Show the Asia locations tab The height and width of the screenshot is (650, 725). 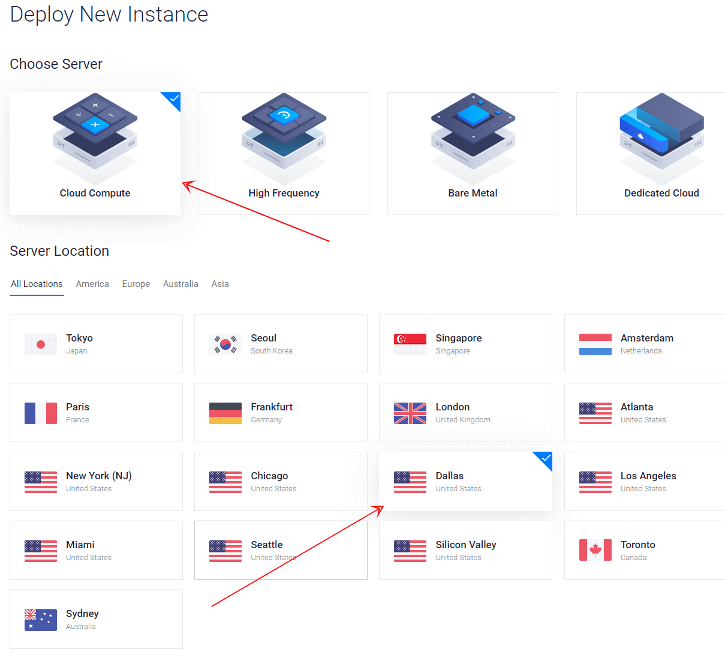click(220, 284)
